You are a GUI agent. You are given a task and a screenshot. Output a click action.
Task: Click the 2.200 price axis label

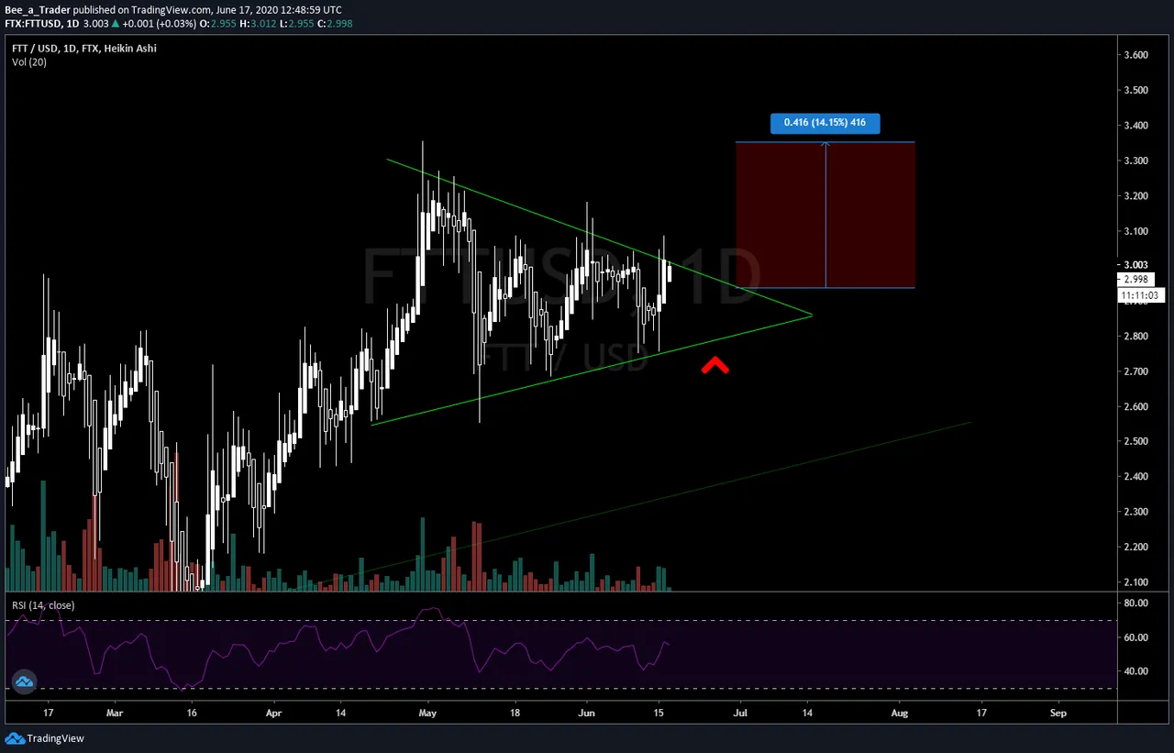click(x=1135, y=547)
